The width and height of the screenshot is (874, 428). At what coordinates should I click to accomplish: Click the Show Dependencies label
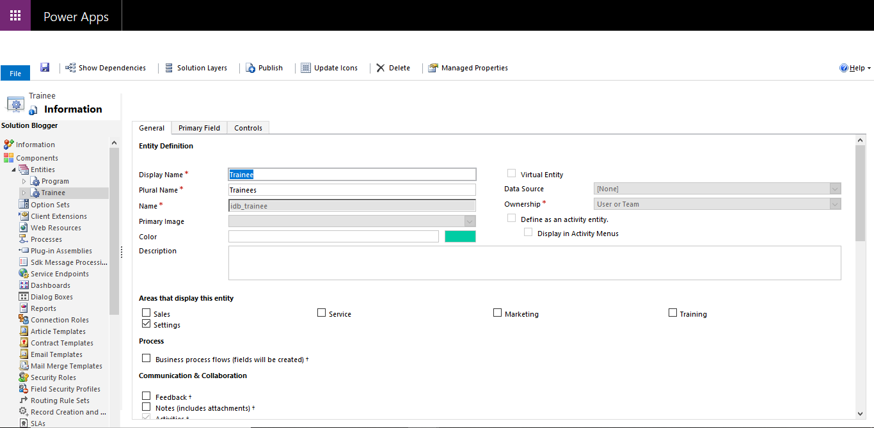[112, 68]
